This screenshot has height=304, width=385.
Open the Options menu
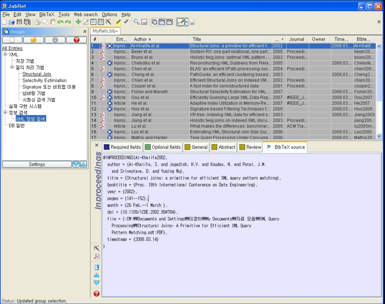pyautogui.click(x=109, y=15)
